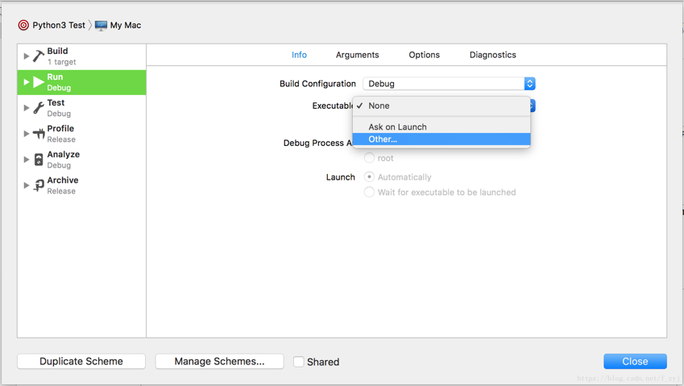Click the Build hammer icon
Image resolution: width=684 pixels, height=386 pixels.
pyautogui.click(x=39, y=56)
